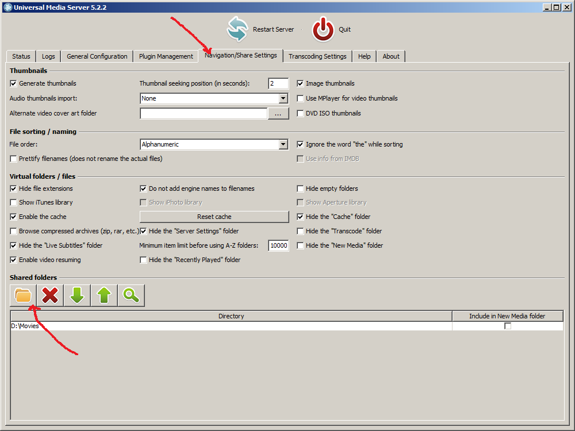This screenshot has height=431, width=575.
Task: Enable Browse compressed archives checkbox
Action: point(14,231)
